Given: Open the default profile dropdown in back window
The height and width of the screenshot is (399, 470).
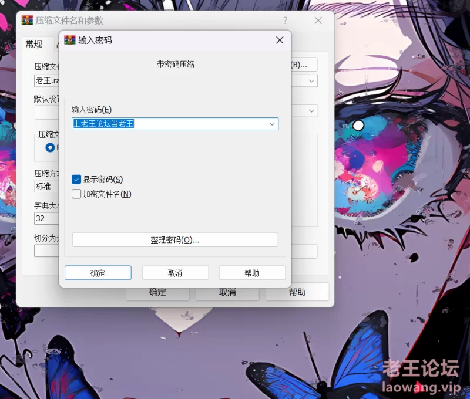Looking at the screenshot, I should point(311,111).
